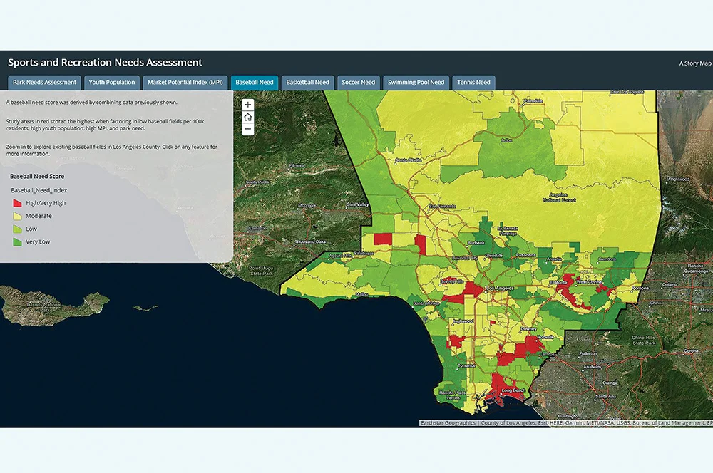
Task: Click the Thousand Oaks map label
Action: pos(310,241)
